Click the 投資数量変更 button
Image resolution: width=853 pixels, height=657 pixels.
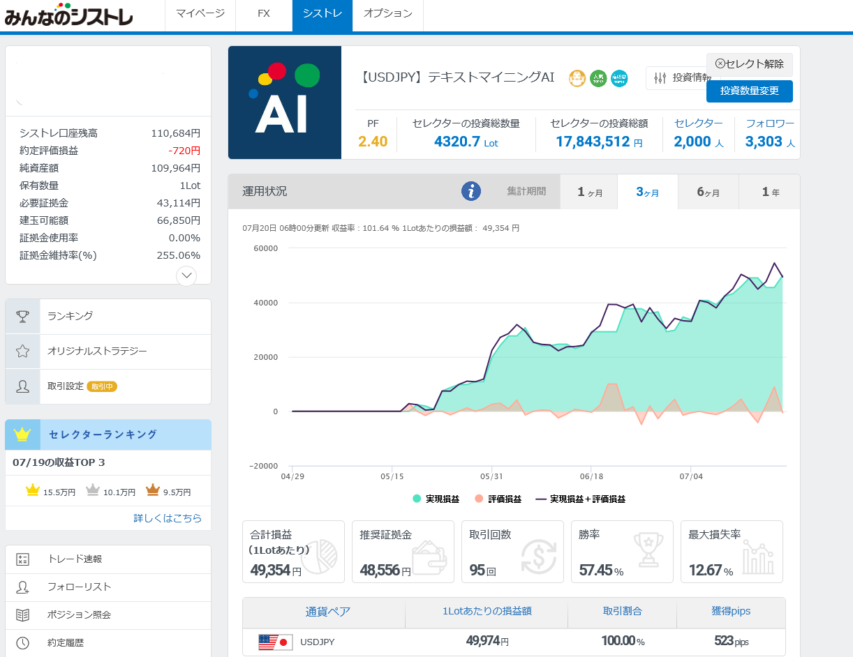pos(749,91)
